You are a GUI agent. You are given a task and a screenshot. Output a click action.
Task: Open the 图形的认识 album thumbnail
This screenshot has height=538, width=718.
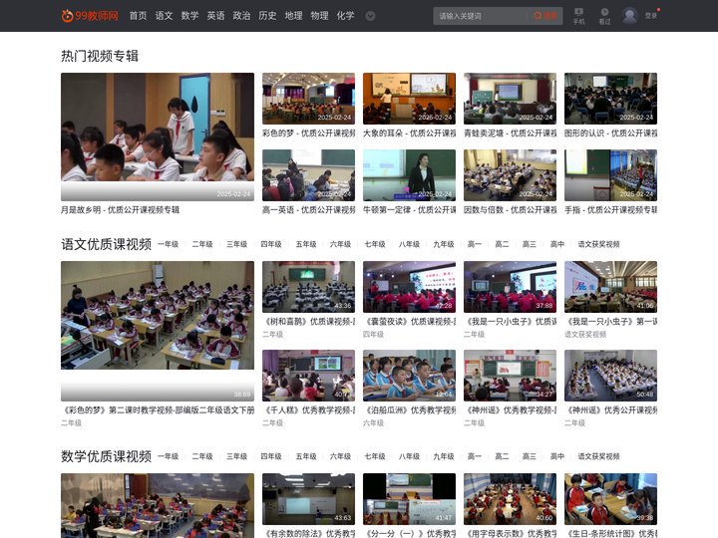pyautogui.click(x=611, y=99)
